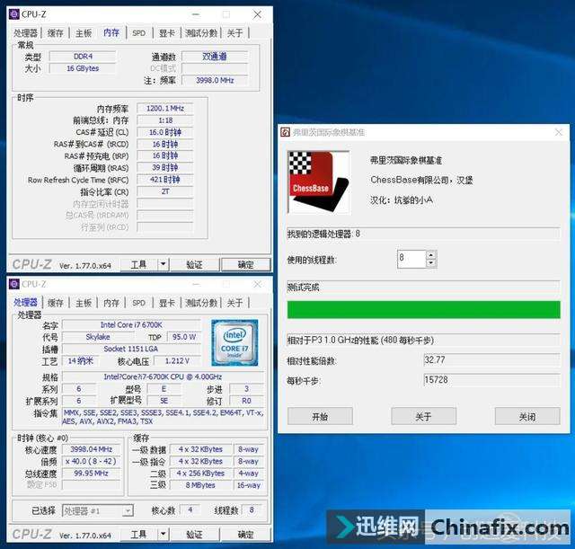This screenshot has width=575, height=549.
Task: Click the 相对性能倍数 value 32.77
Action: tap(491, 359)
